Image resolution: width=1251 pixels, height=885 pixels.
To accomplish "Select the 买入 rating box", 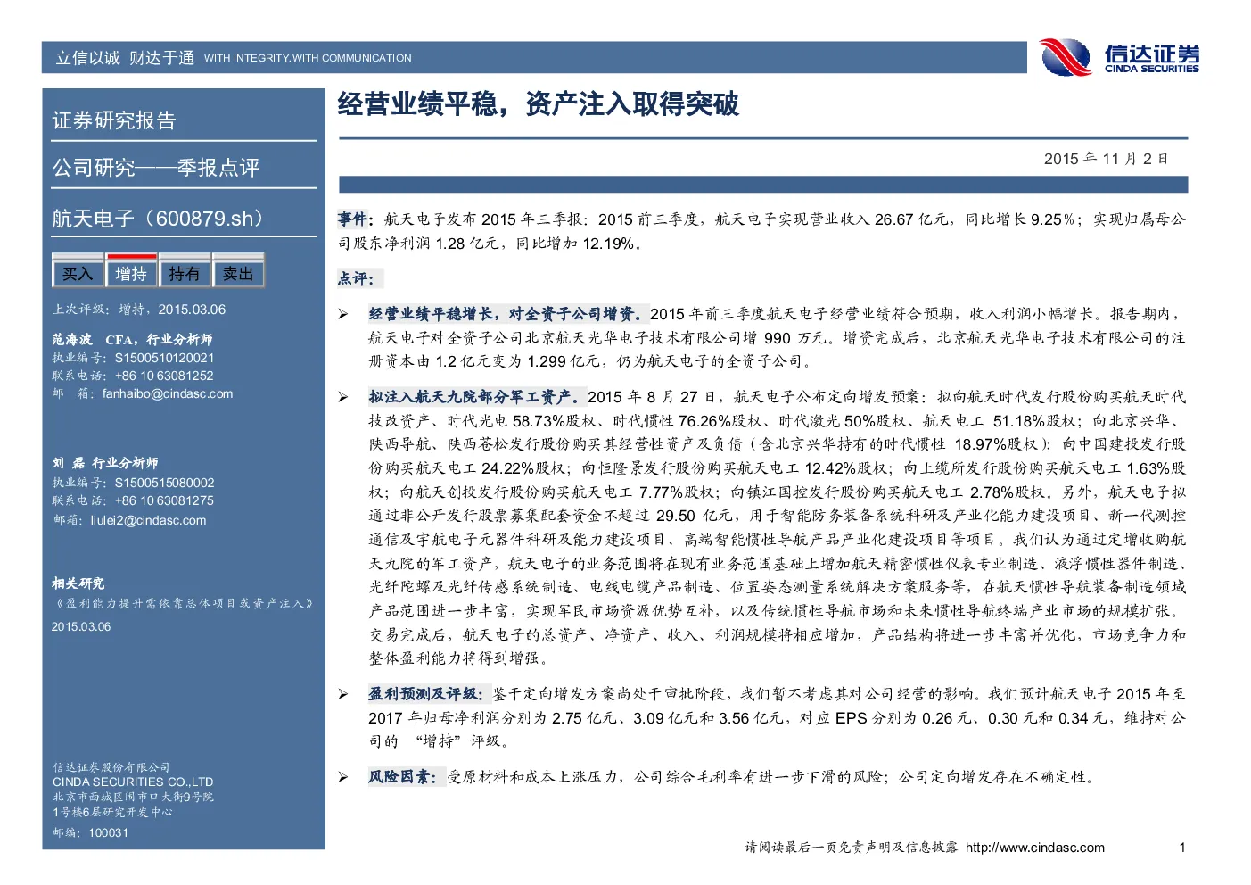I will pyautogui.click(x=78, y=273).
